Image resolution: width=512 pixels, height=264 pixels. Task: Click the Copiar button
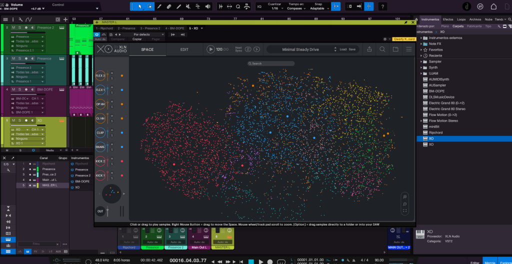point(137,38)
